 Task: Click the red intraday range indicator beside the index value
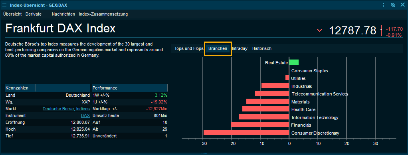381,30
